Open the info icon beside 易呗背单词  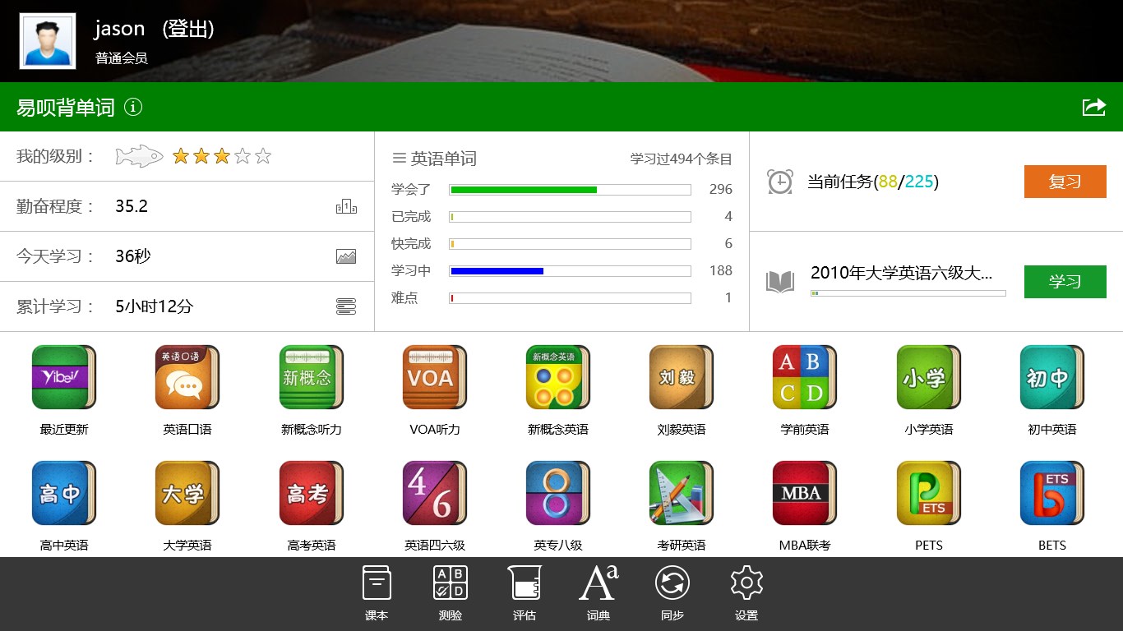coord(133,107)
